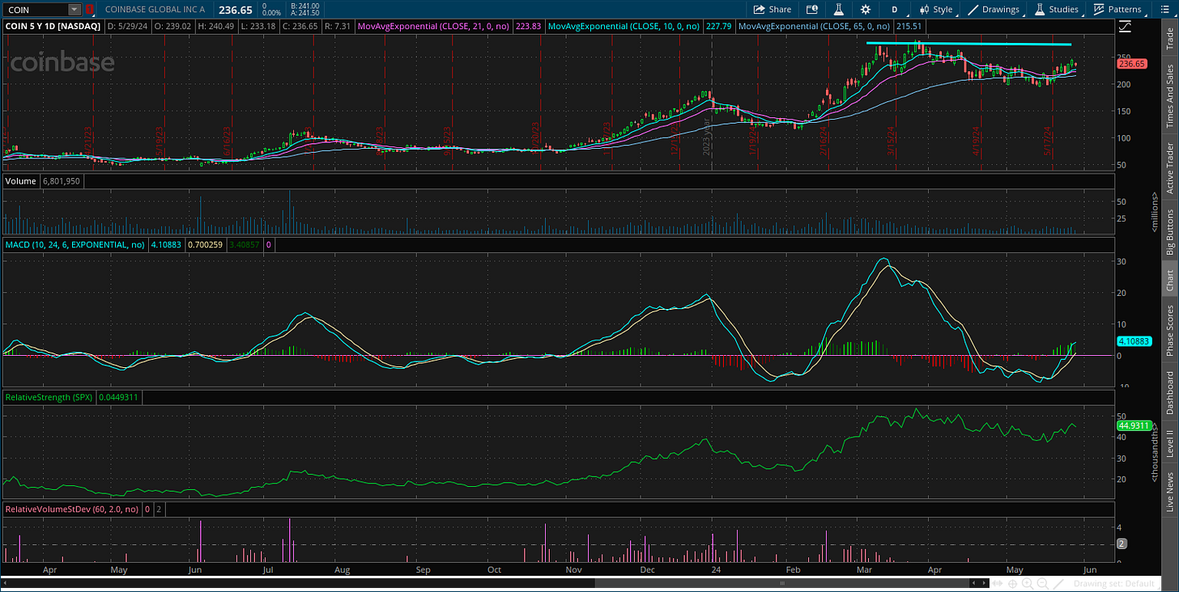Screen dimensions: 1179x592
Task: Expand the symbol dropdown arrow beside COIN
Action: (75, 10)
